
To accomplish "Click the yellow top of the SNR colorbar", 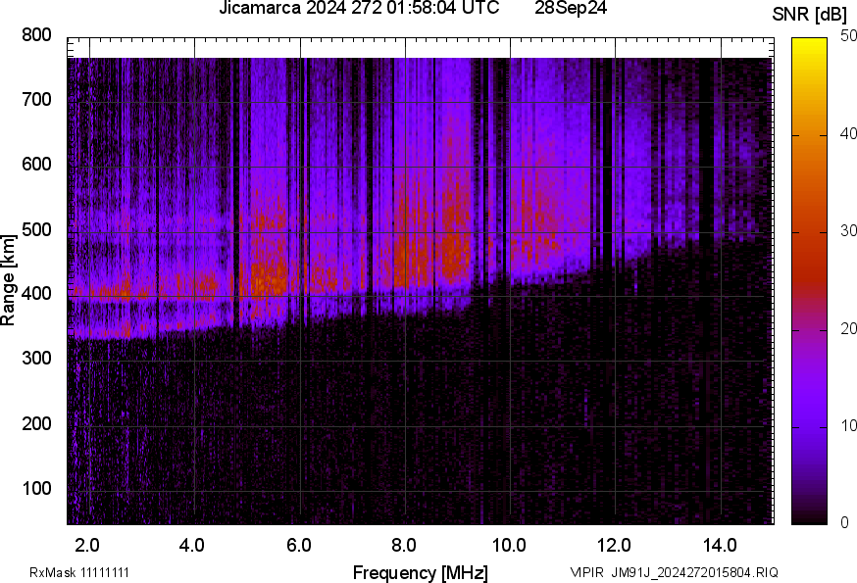I will coord(809,44).
